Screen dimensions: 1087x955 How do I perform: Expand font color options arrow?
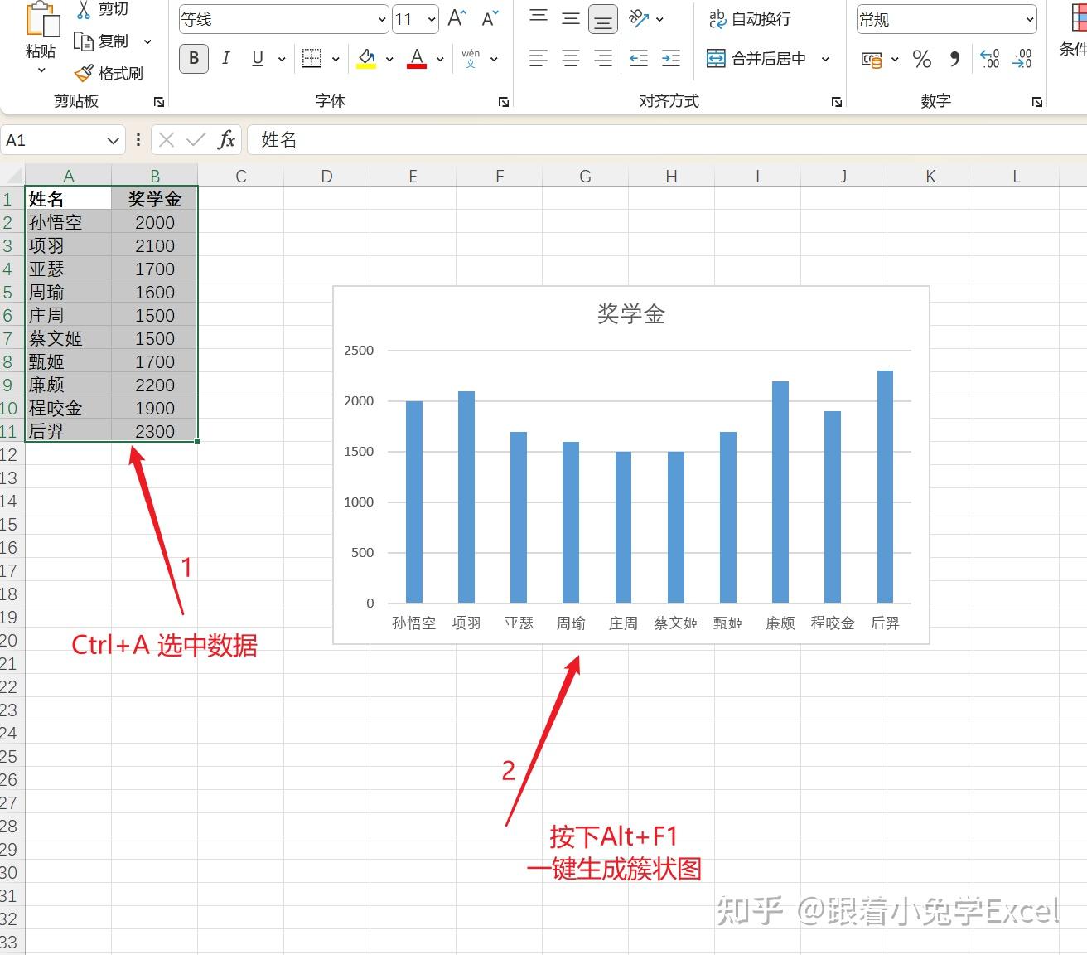click(x=440, y=59)
